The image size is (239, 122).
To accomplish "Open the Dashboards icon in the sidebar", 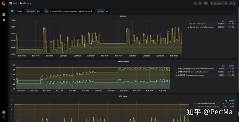I will point(4,15).
